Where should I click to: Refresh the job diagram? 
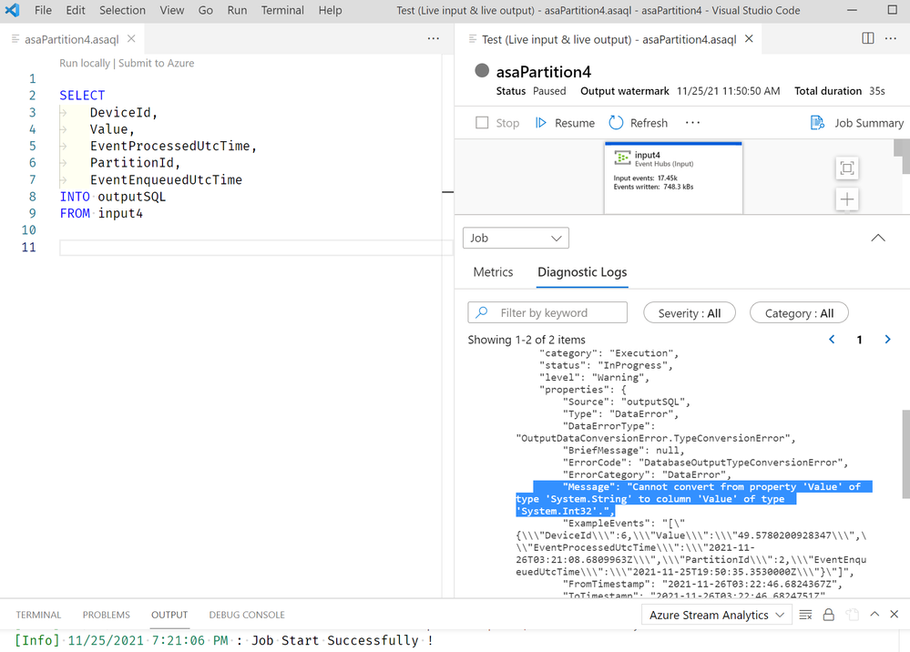coord(638,123)
